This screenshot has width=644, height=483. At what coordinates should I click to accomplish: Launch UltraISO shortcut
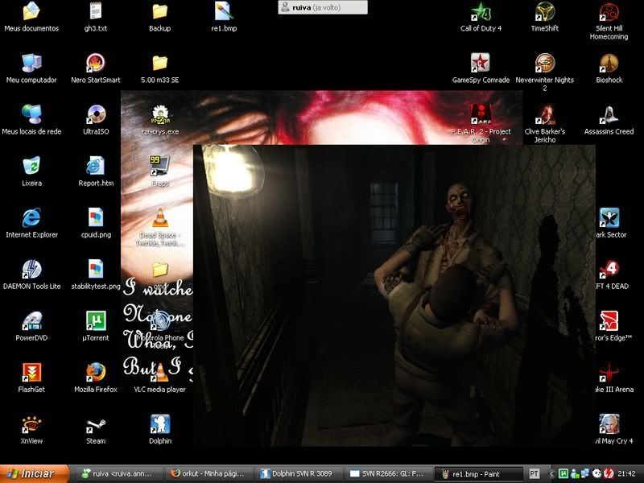(x=96, y=114)
